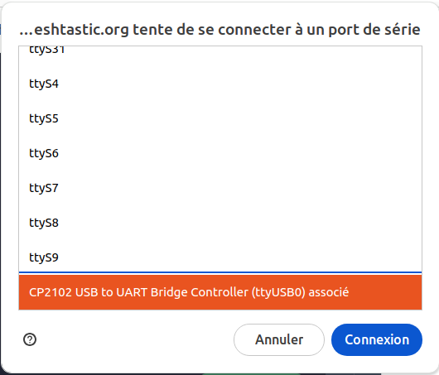Click the row labeled ttyS8
Image resolution: width=439 pixels, height=375 pixels.
(220, 223)
